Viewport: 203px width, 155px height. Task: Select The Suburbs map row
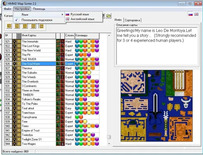52,73
